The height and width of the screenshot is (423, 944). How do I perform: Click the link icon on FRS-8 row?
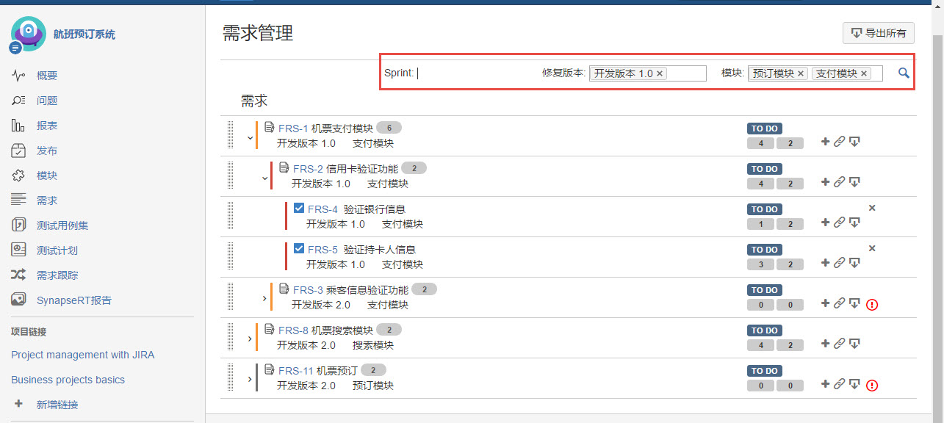point(839,344)
